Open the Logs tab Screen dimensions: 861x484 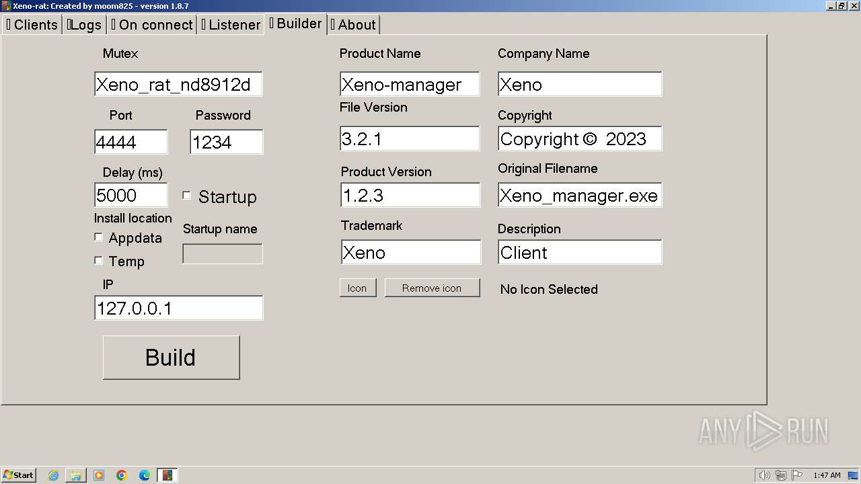coord(84,25)
